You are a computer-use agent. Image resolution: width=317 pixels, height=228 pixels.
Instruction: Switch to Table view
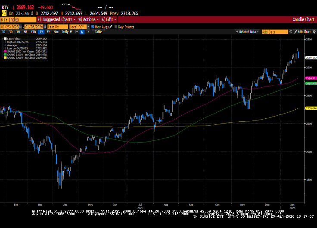pos(98,32)
